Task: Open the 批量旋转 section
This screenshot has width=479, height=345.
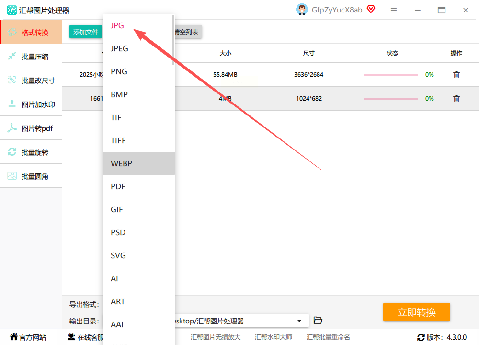Action: (31, 152)
